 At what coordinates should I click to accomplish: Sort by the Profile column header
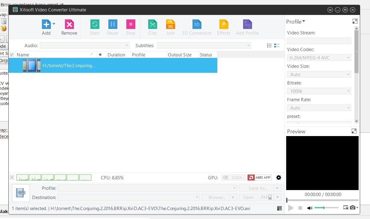pos(149,55)
